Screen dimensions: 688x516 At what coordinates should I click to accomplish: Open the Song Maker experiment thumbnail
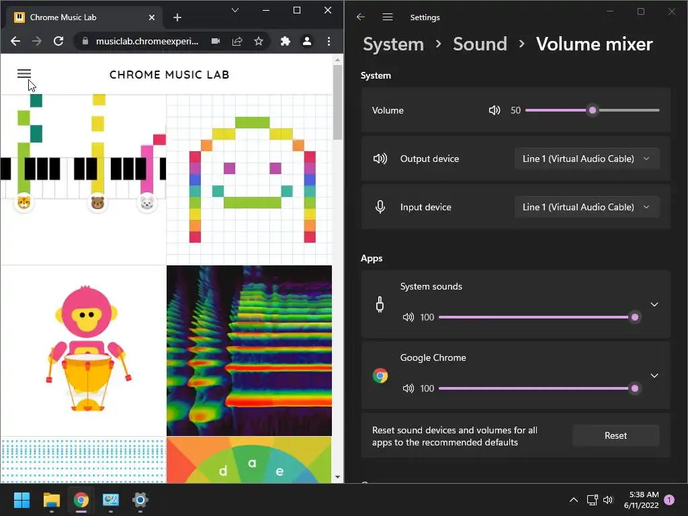(x=249, y=179)
